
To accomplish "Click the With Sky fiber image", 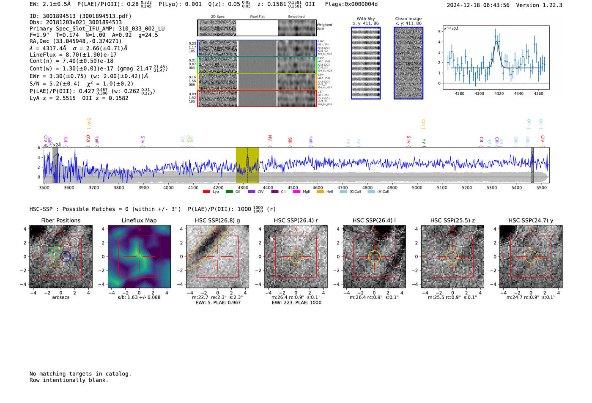I will coord(366,63).
